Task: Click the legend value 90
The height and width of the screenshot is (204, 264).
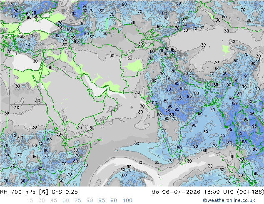Action: pos(90,201)
